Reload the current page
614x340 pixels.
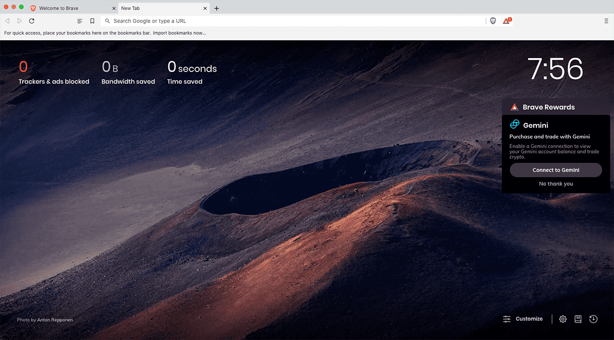32,21
